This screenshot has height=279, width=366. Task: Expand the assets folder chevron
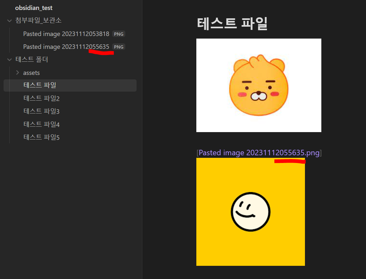coord(17,73)
